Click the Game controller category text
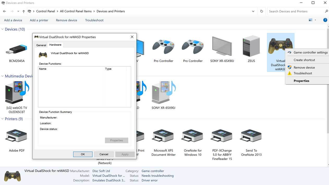This screenshot has height=185, width=329. pos(153,171)
